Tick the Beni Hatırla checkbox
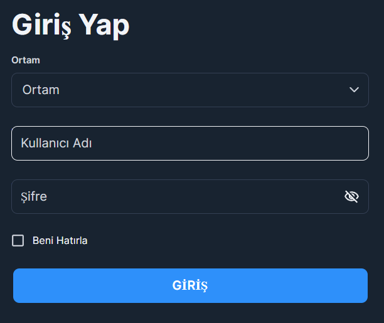This screenshot has width=384, height=323. tap(18, 240)
